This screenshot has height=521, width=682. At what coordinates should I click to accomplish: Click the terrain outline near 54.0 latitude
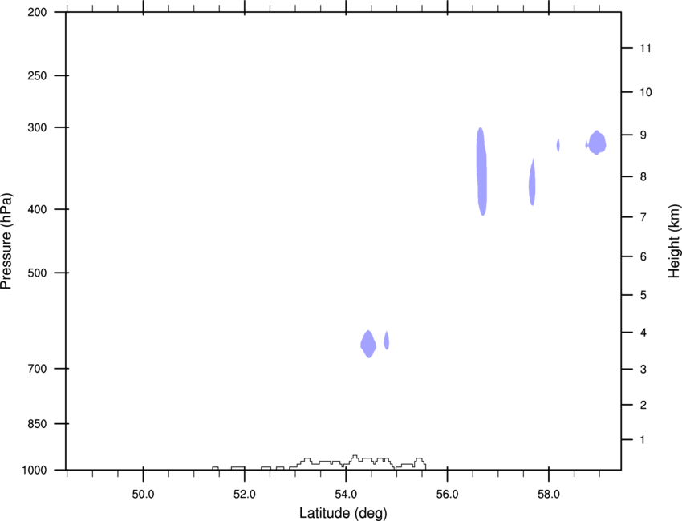(x=346, y=463)
